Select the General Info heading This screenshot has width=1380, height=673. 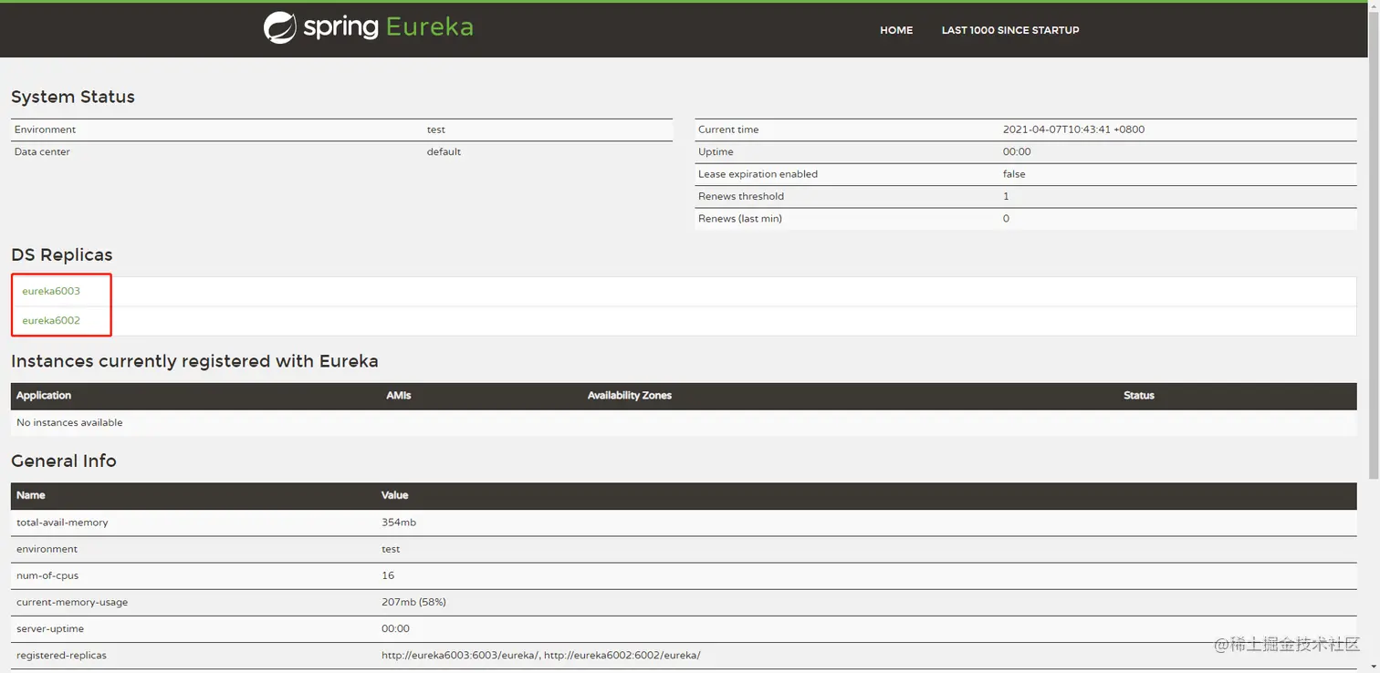pyautogui.click(x=64, y=461)
